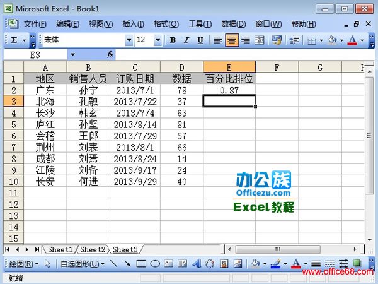Image resolution: width=378 pixels, height=284 pixels.
Task: Open the Name Box dropdown
Action: [72, 55]
